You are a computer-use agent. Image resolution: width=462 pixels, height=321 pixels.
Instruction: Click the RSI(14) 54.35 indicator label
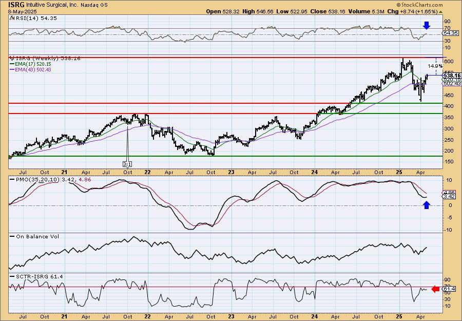coord(35,18)
